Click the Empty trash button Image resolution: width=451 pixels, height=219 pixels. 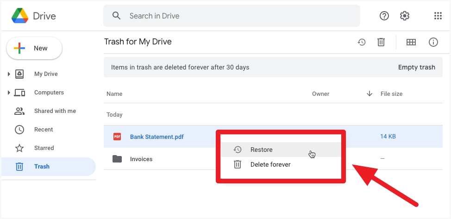point(416,67)
